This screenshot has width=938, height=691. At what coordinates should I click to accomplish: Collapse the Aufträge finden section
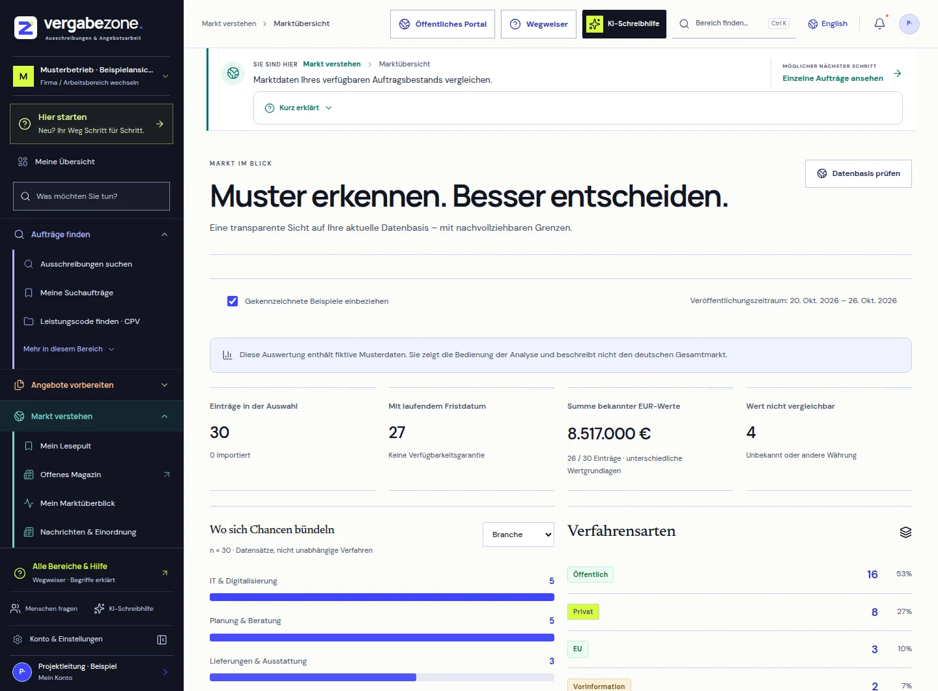[91, 235]
